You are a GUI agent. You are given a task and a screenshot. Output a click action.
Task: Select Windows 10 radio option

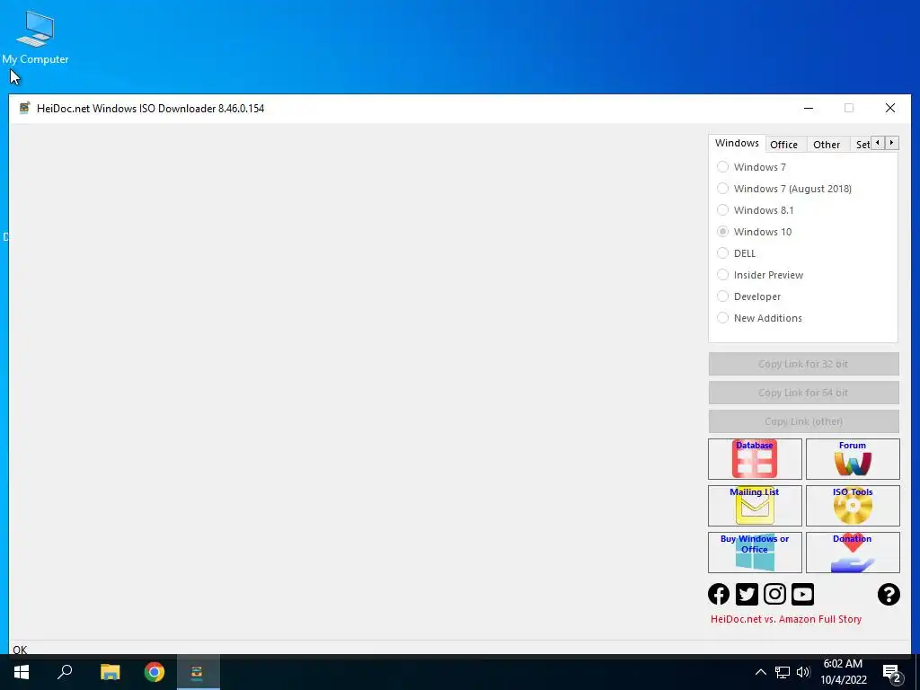tap(754, 232)
